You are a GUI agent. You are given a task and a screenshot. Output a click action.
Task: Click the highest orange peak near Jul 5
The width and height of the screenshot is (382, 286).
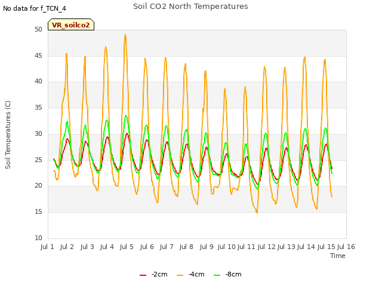click(125, 35)
